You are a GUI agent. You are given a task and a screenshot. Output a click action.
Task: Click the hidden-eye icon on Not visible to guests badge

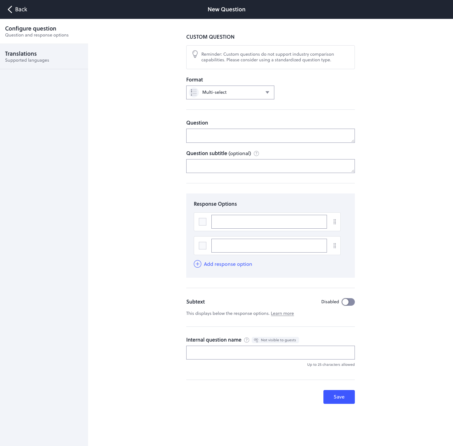[x=256, y=340]
